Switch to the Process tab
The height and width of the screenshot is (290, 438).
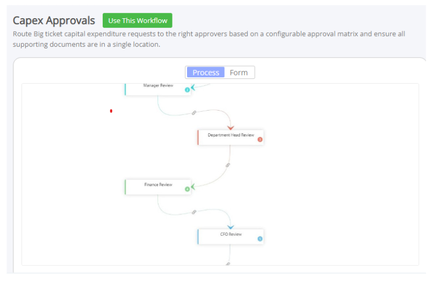click(x=206, y=73)
